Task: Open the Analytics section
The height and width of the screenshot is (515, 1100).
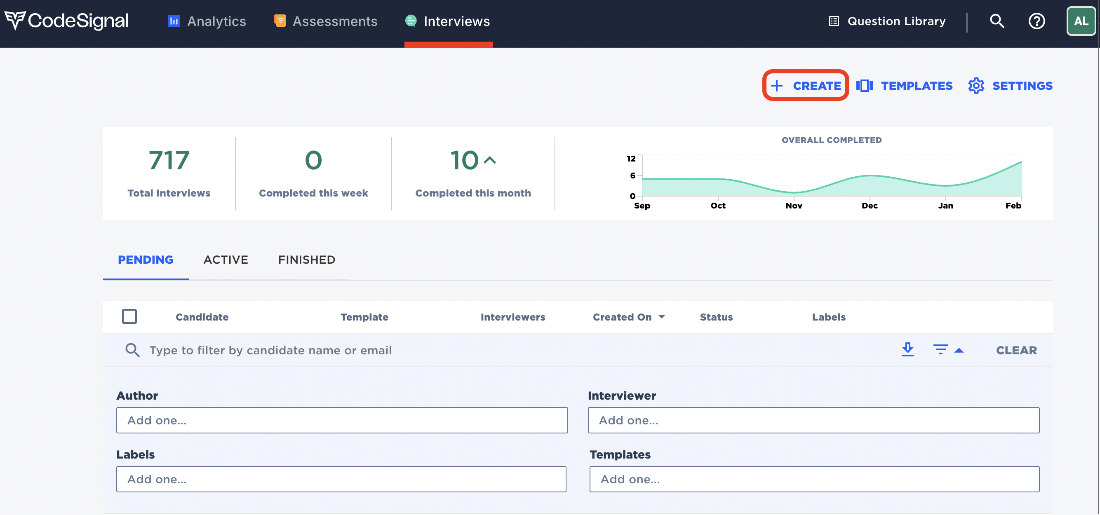Action: pos(207,21)
